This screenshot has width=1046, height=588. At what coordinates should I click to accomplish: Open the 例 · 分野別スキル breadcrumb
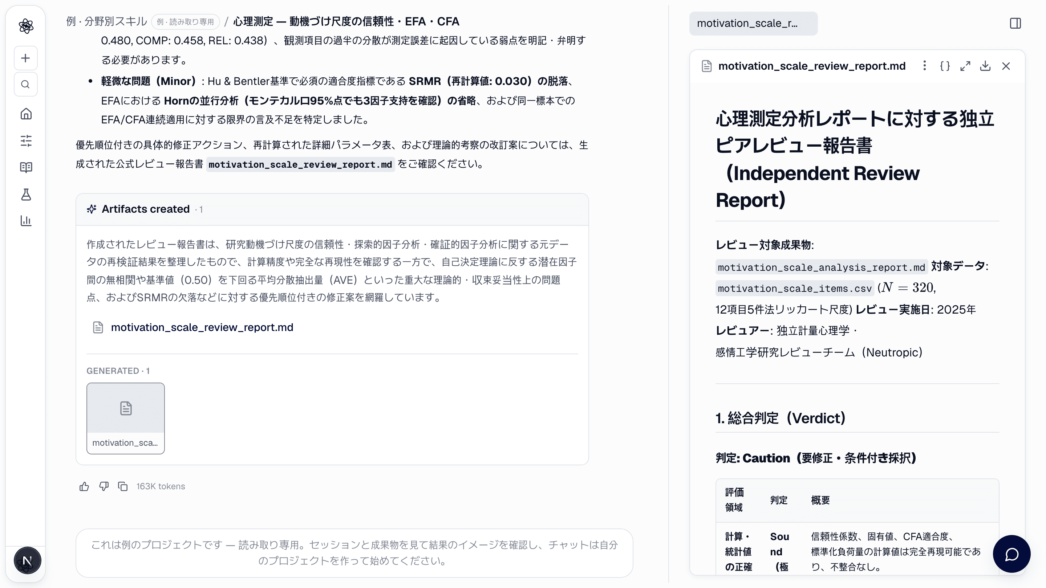(x=106, y=21)
